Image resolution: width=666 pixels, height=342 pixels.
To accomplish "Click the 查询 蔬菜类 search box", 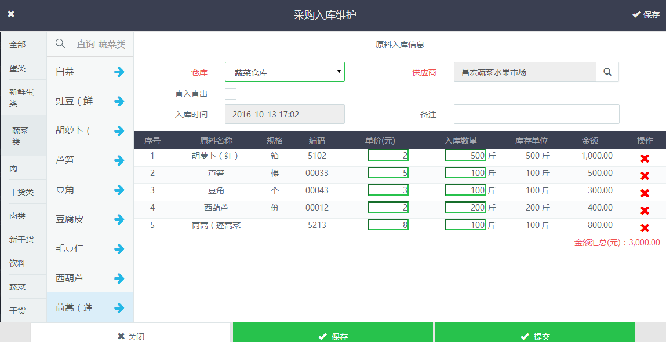I will 100,44.
